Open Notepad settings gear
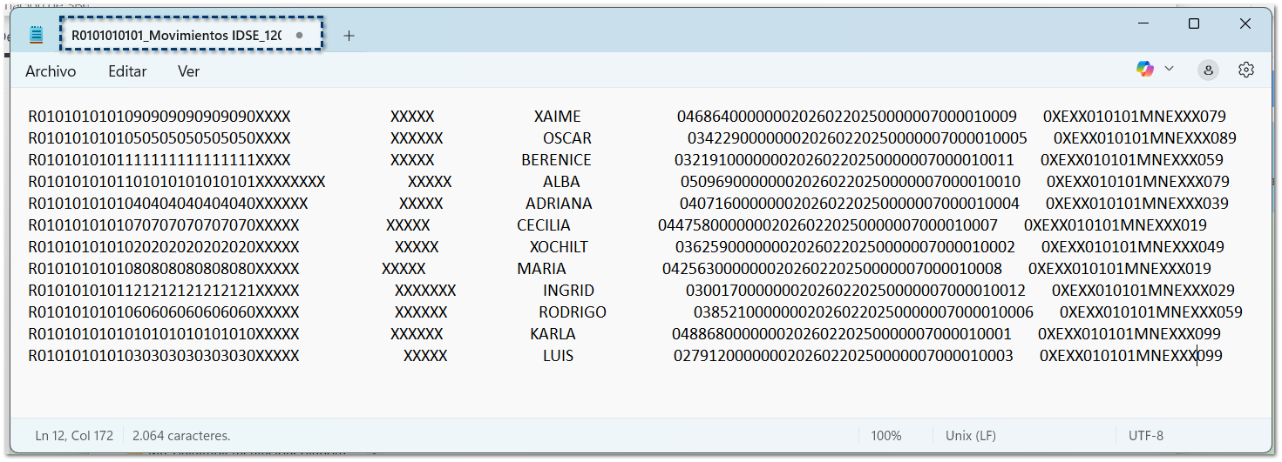 click(1246, 70)
